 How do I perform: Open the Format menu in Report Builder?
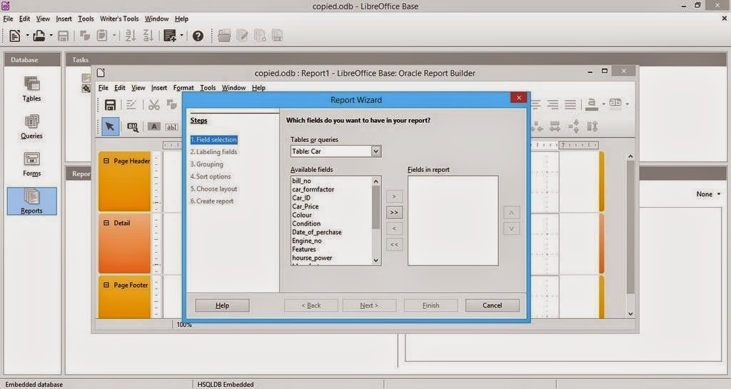tap(183, 88)
